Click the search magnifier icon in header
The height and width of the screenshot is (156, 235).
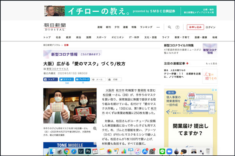tap(170, 27)
